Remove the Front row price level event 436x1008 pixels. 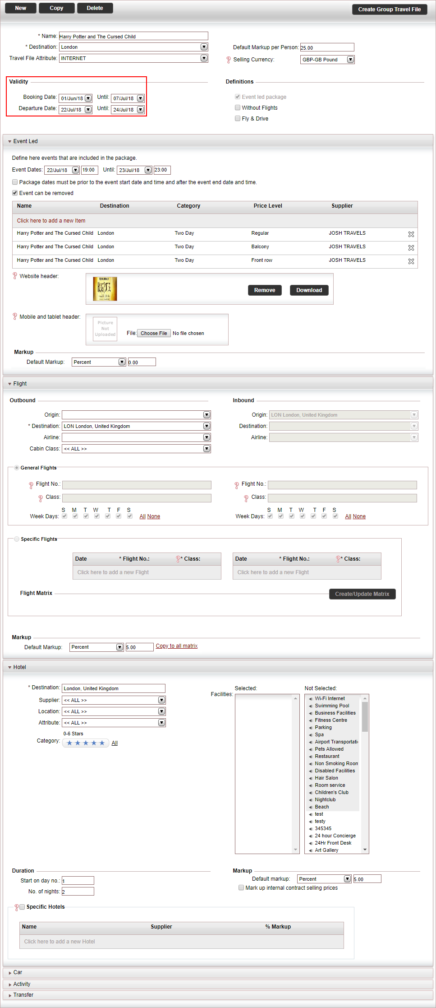pos(411,261)
